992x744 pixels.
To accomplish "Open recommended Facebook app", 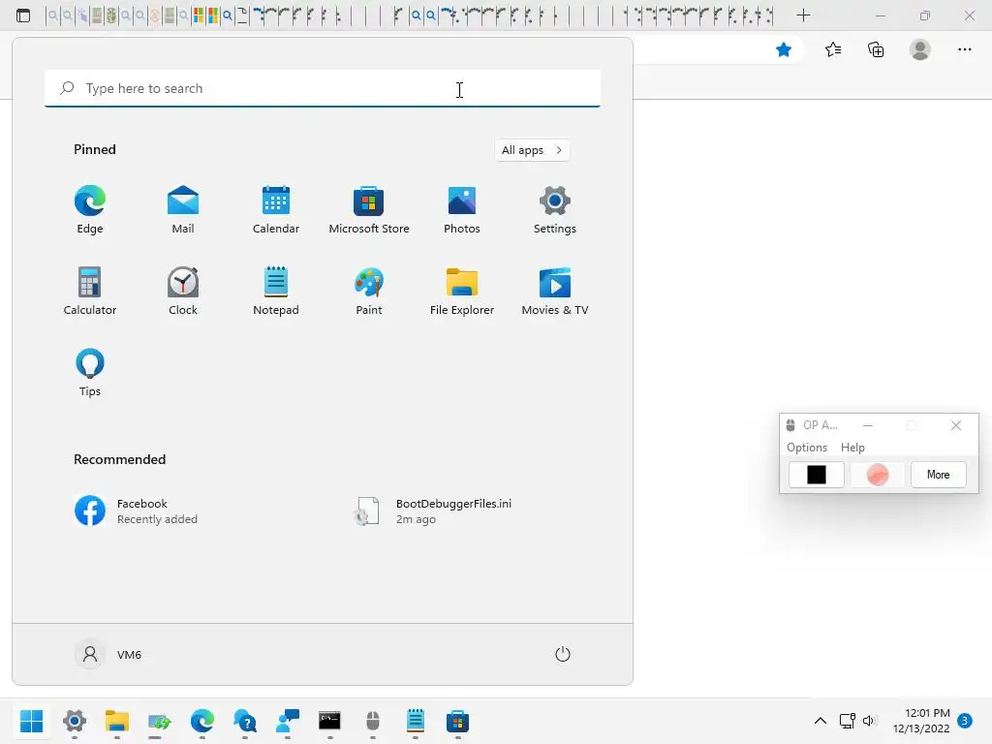I will pyautogui.click(x=137, y=511).
